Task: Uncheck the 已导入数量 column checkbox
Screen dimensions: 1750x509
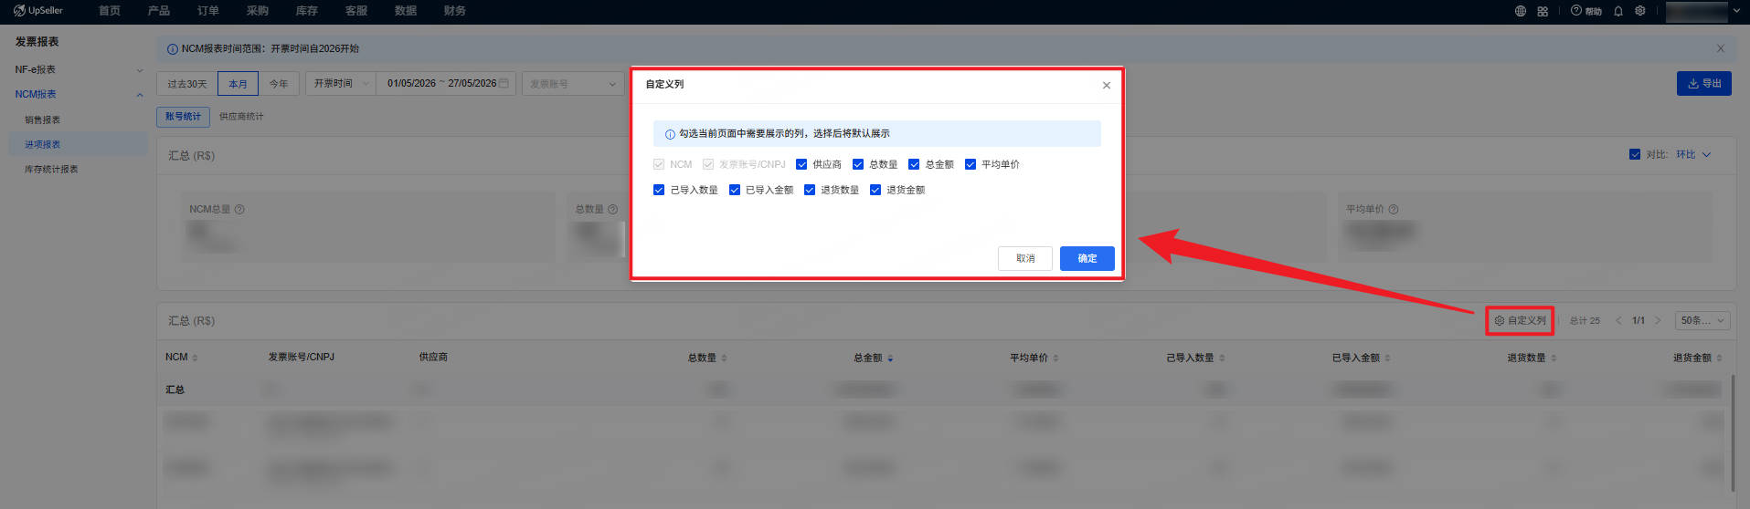Action: click(659, 190)
